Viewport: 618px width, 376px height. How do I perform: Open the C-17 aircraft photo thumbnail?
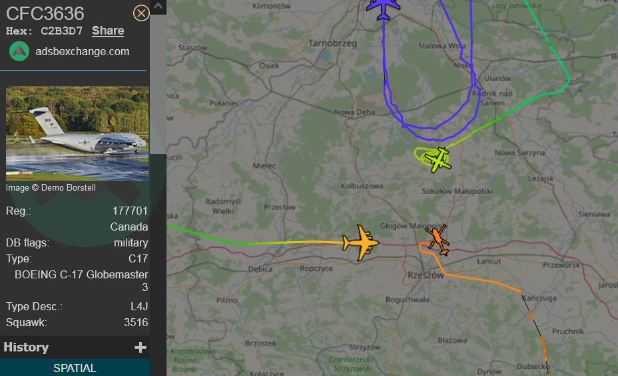tap(77, 134)
